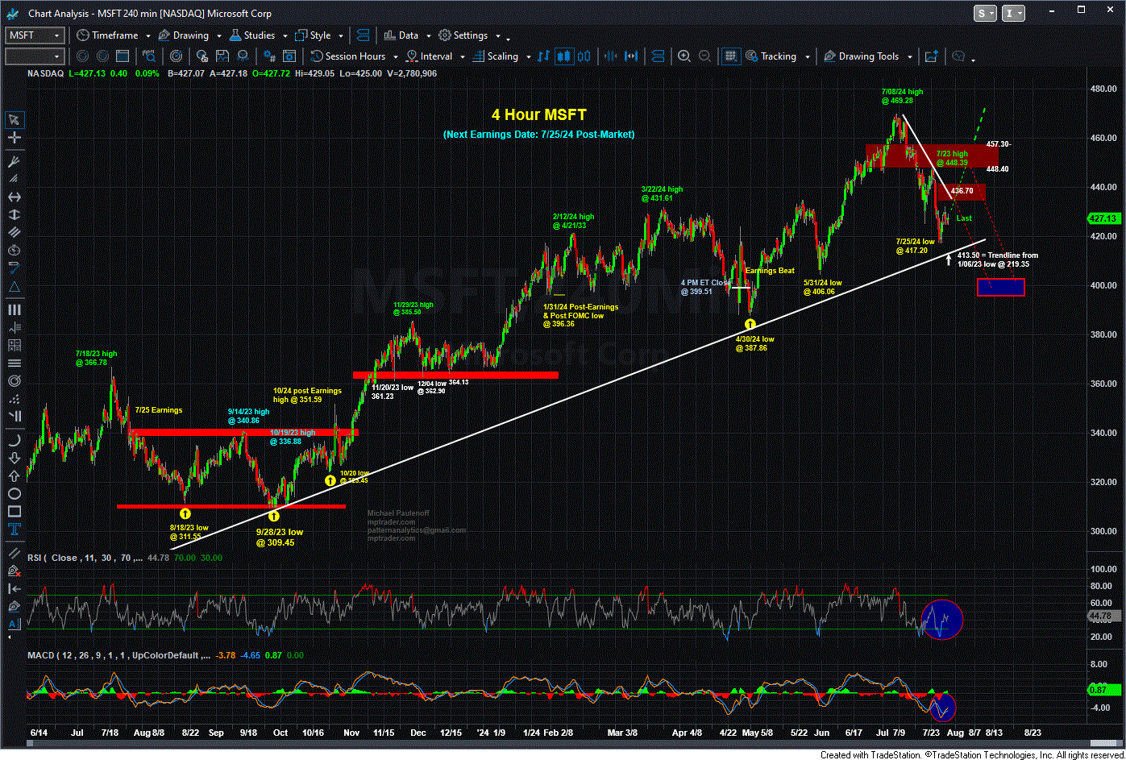Open the Timeframe menu
The height and width of the screenshot is (760, 1126).
click(107, 35)
